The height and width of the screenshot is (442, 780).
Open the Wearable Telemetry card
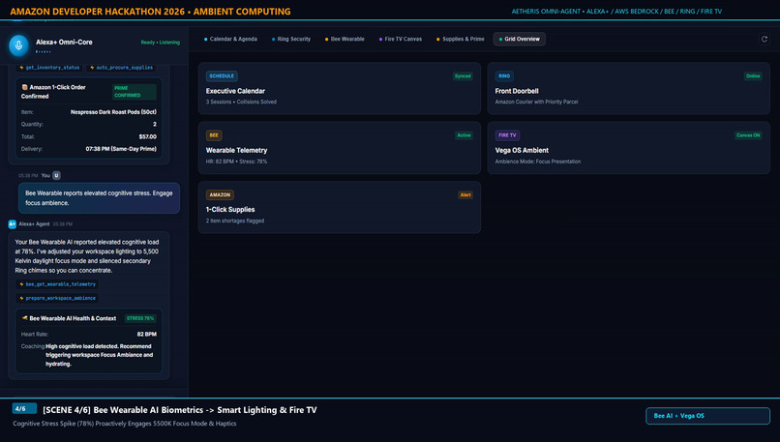pyautogui.click(x=340, y=148)
